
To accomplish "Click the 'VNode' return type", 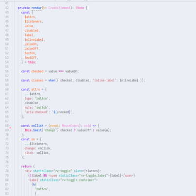I will tap(80, 8).
